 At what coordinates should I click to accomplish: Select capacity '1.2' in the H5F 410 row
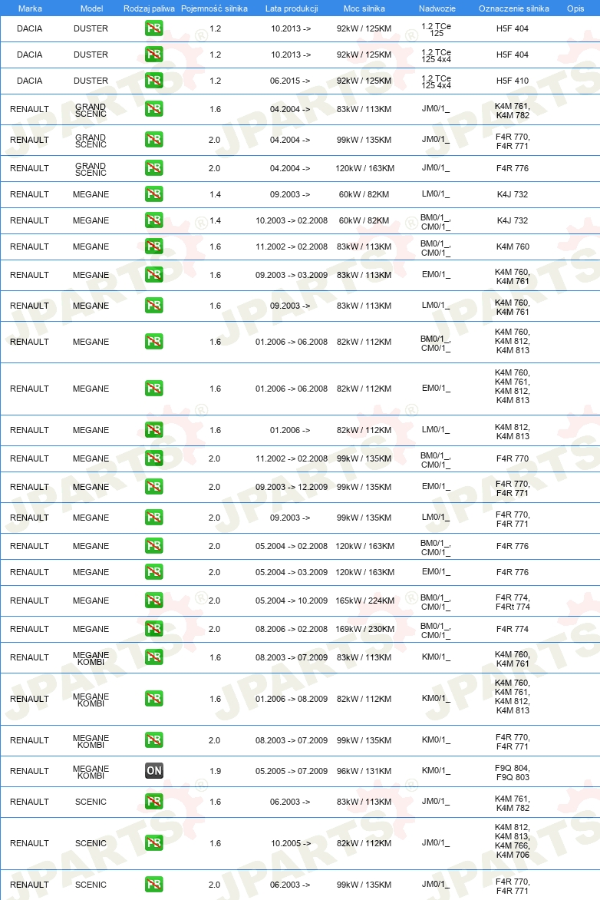215,81
